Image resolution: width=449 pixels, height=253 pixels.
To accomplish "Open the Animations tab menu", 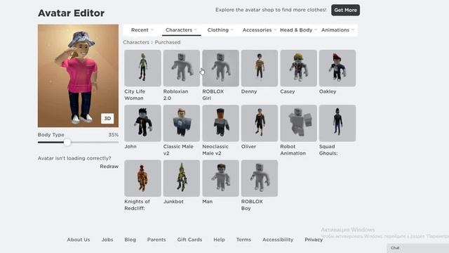I will coord(337,30).
